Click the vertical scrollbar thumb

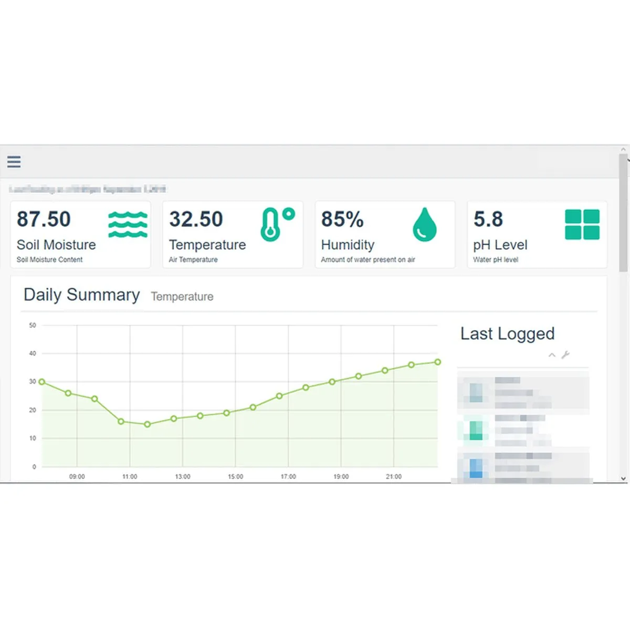[623, 213]
